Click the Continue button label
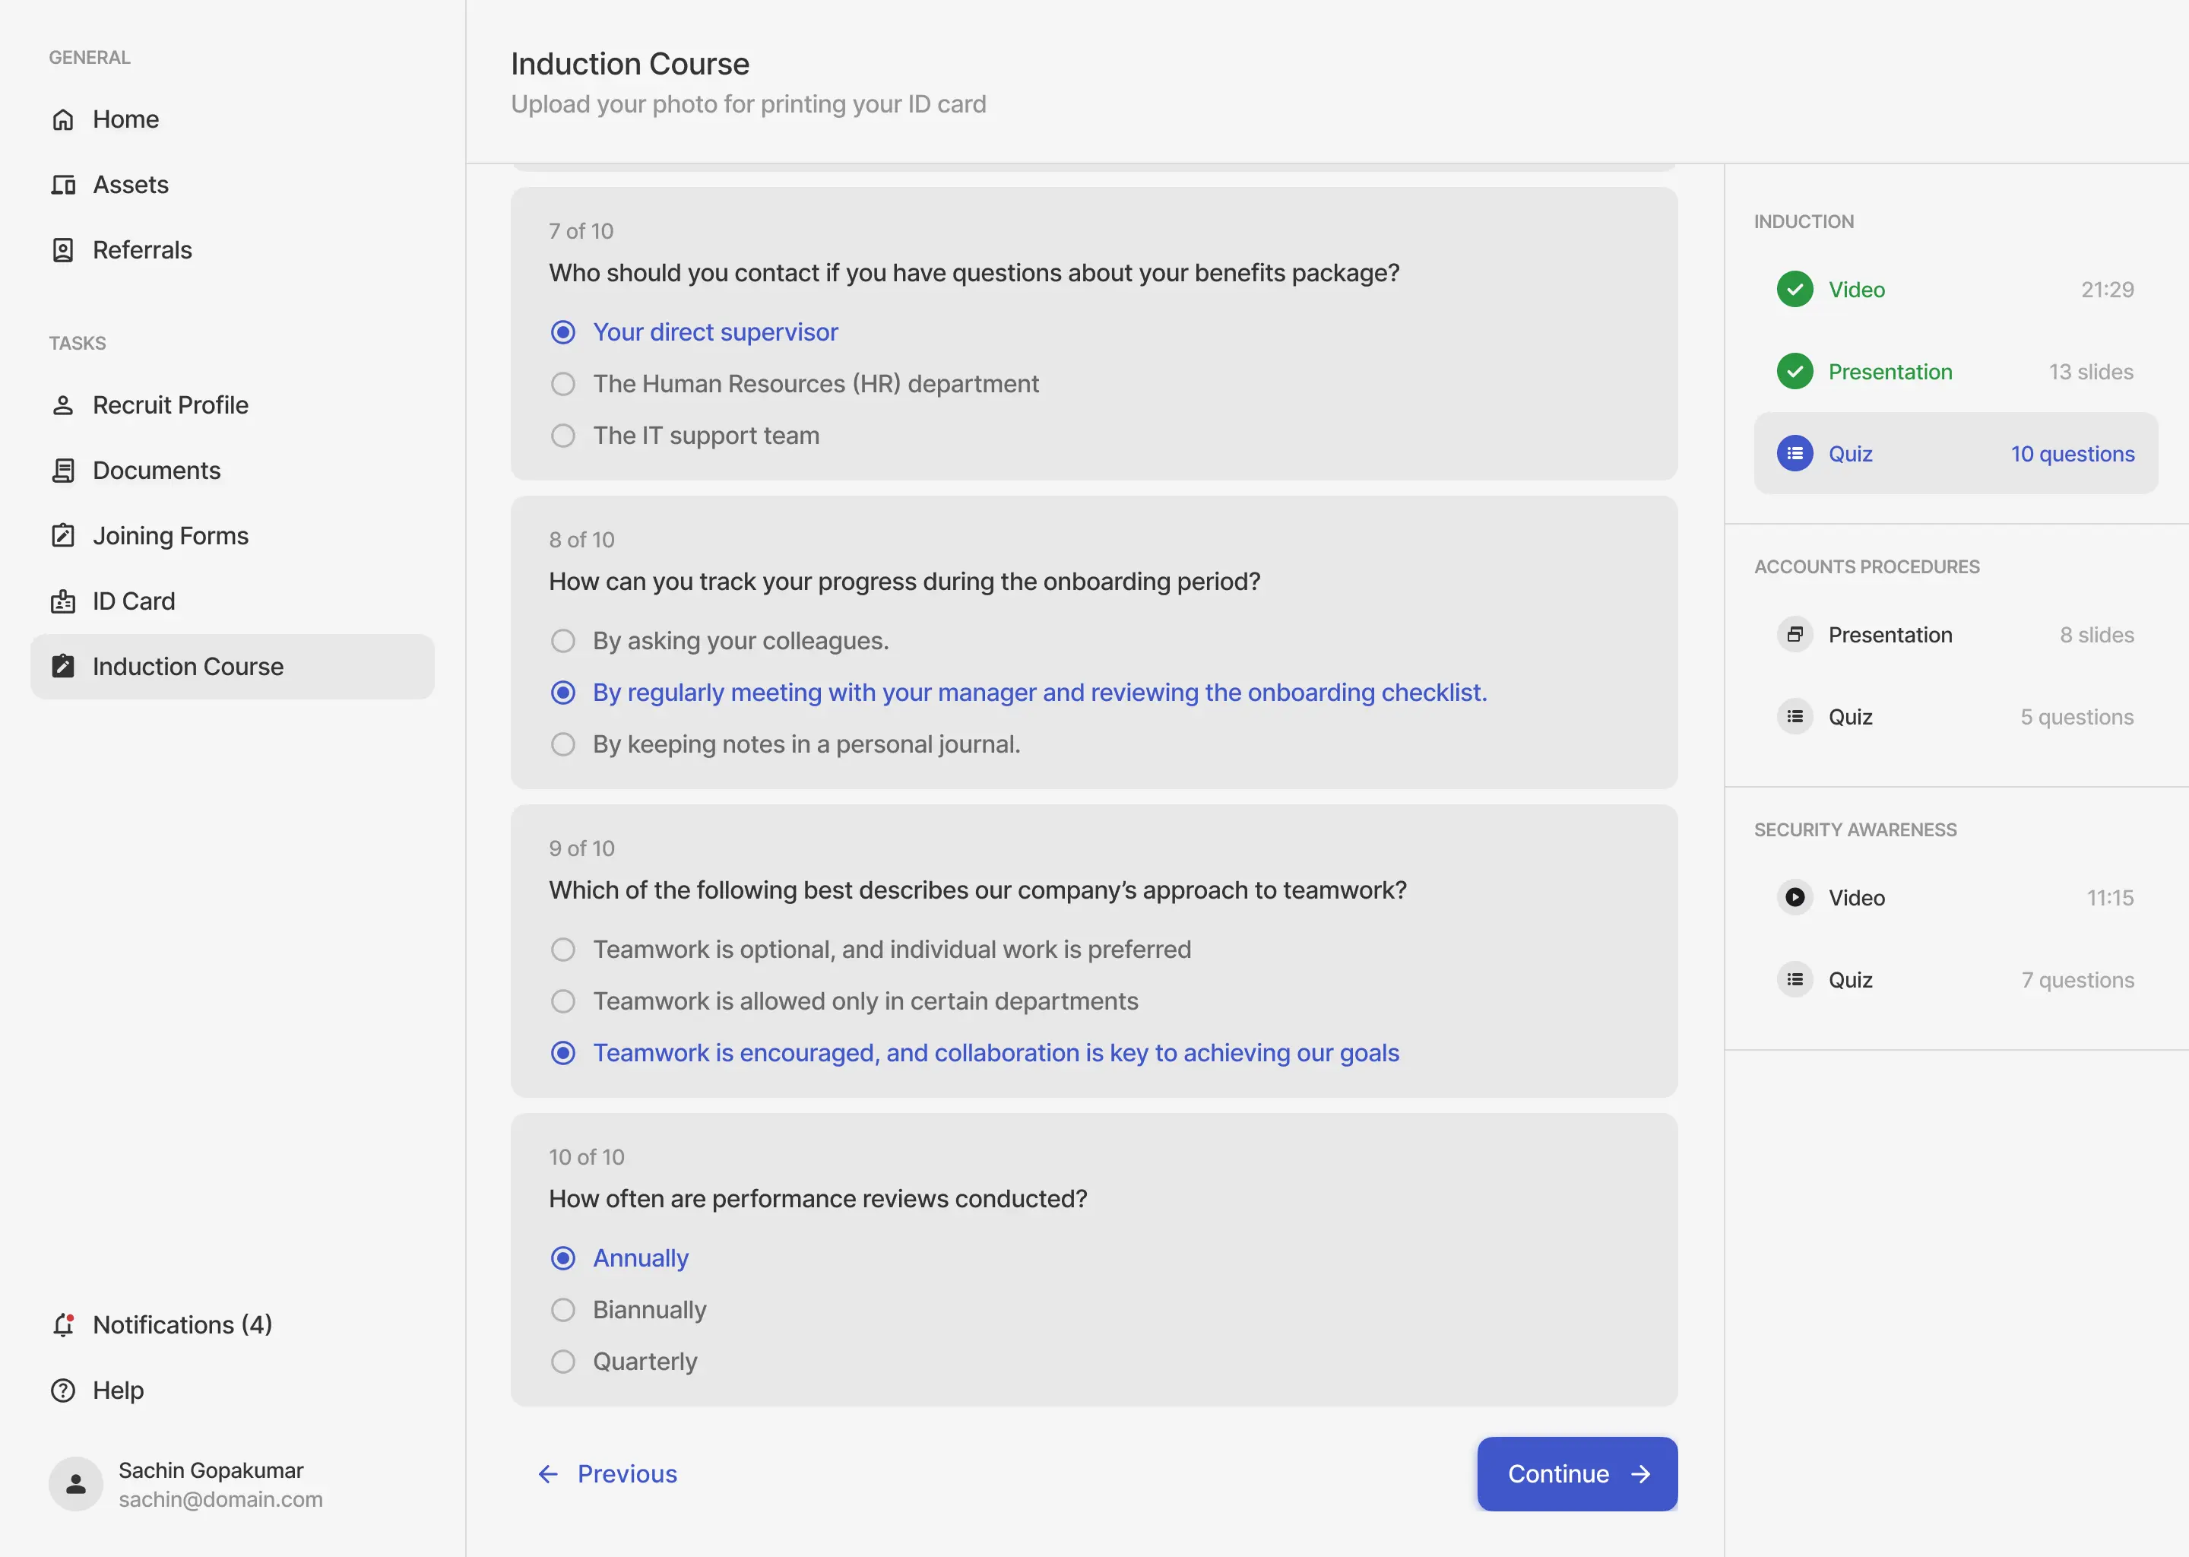 pyautogui.click(x=1558, y=1473)
